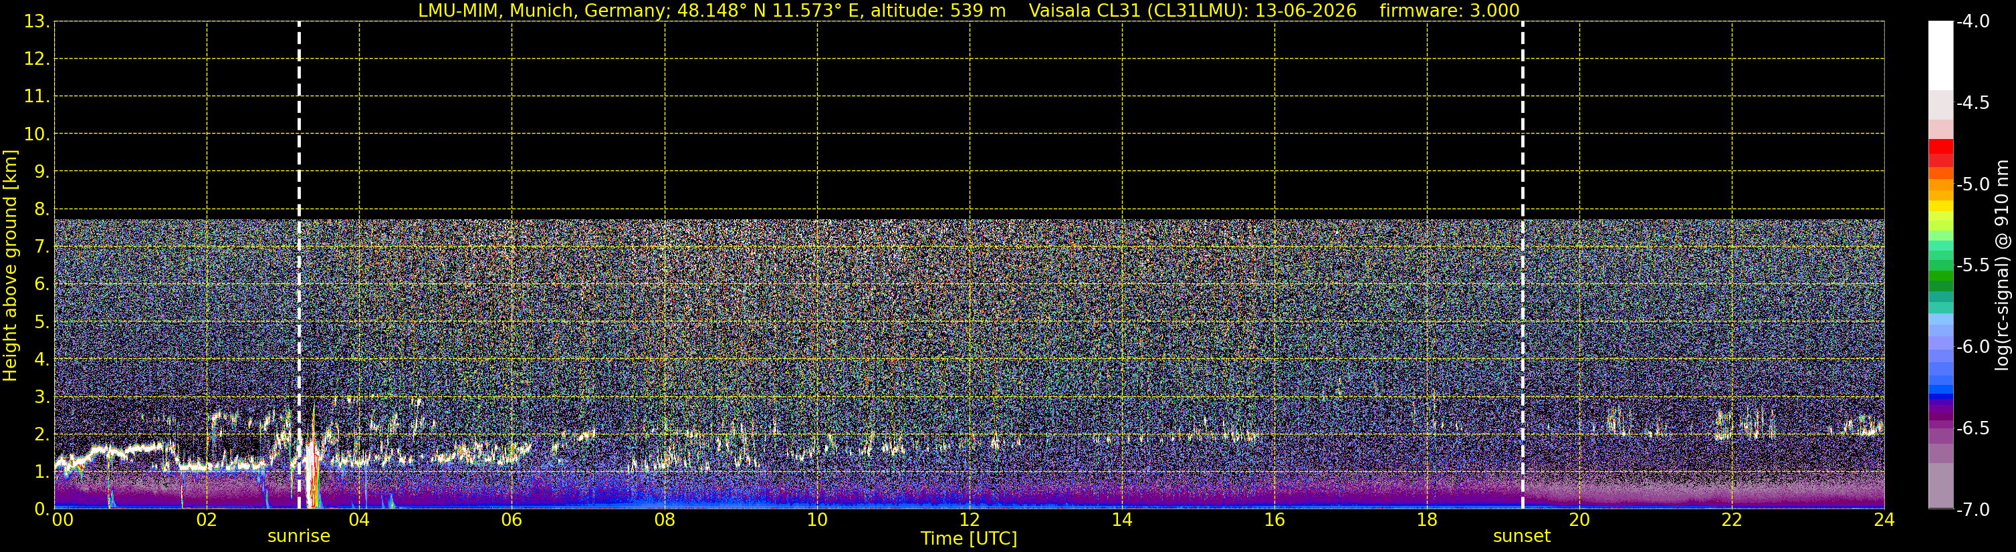Click the white top of the colorbar
Image resolution: width=2016 pixels, height=552 pixels.
pos(1941,55)
